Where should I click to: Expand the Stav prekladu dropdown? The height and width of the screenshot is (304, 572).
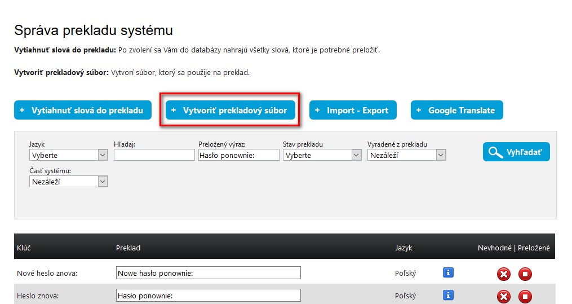coord(322,155)
